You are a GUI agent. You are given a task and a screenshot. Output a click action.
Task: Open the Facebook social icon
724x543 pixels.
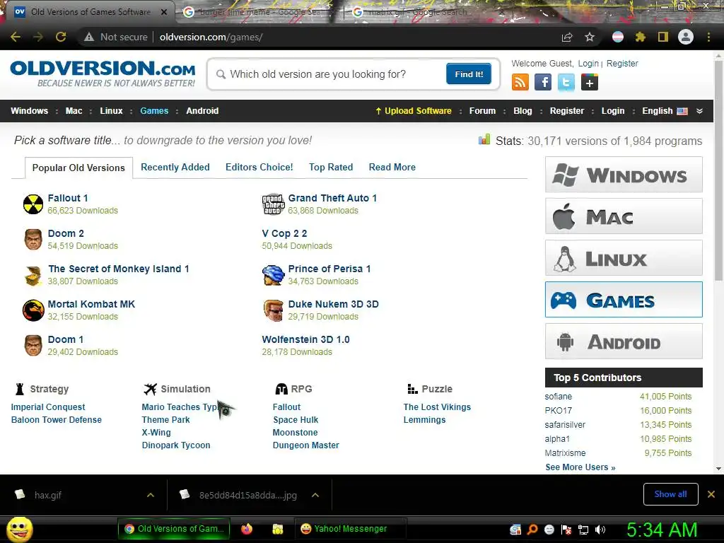[x=543, y=83]
